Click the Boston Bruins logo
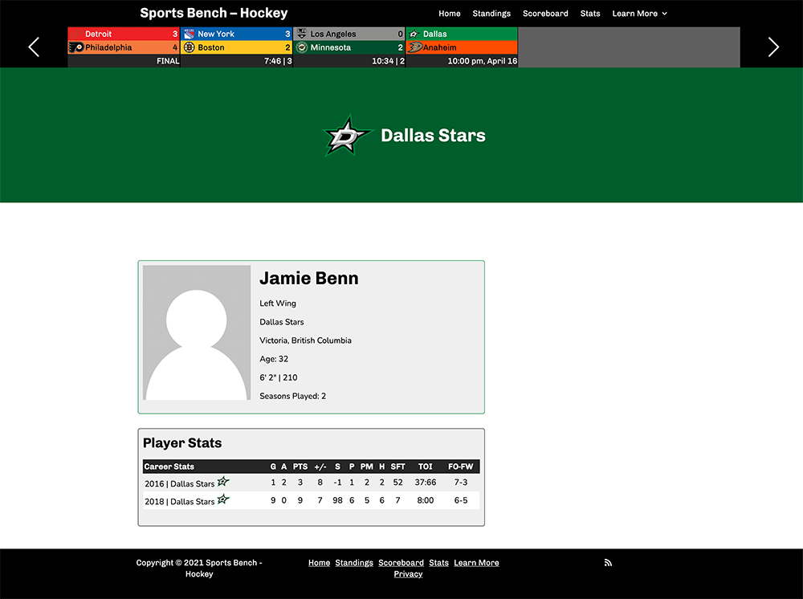 click(189, 47)
